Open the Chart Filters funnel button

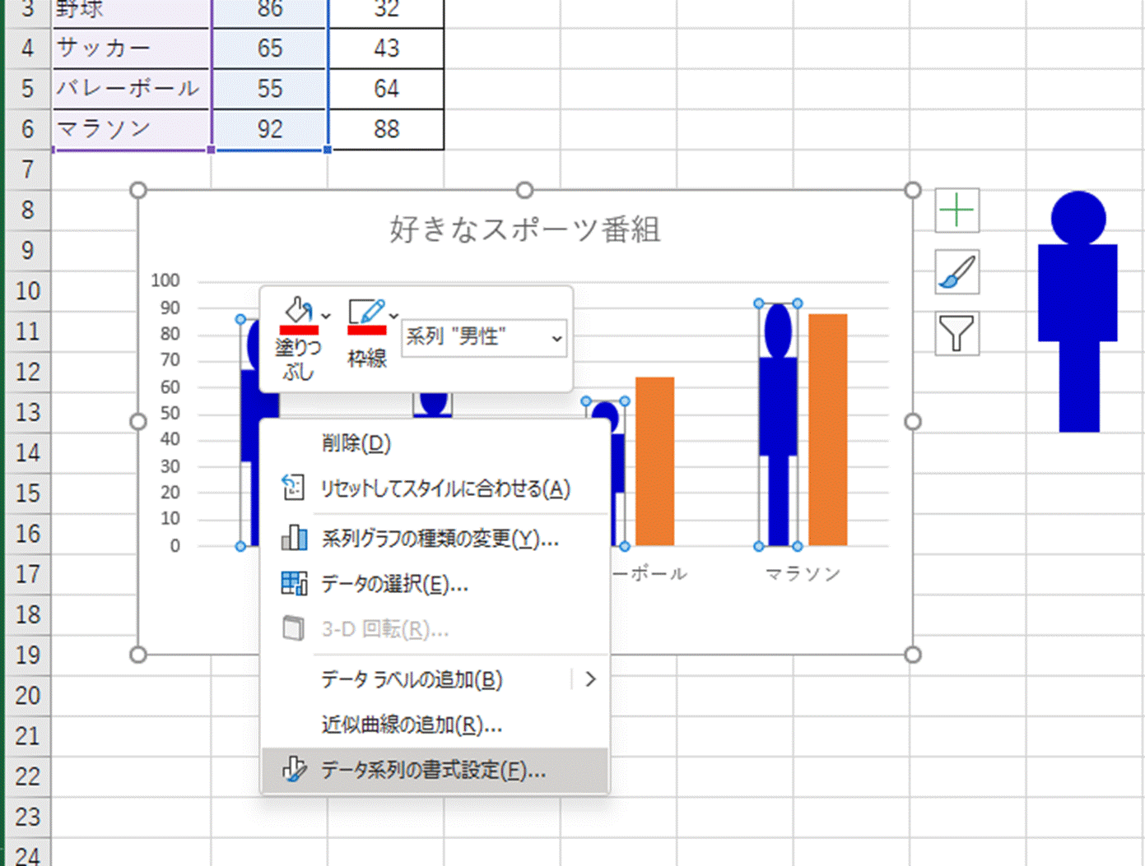tap(956, 333)
